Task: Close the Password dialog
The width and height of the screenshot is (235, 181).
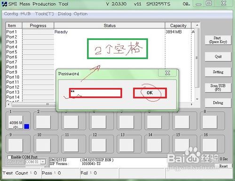Action: pos(167,73)
